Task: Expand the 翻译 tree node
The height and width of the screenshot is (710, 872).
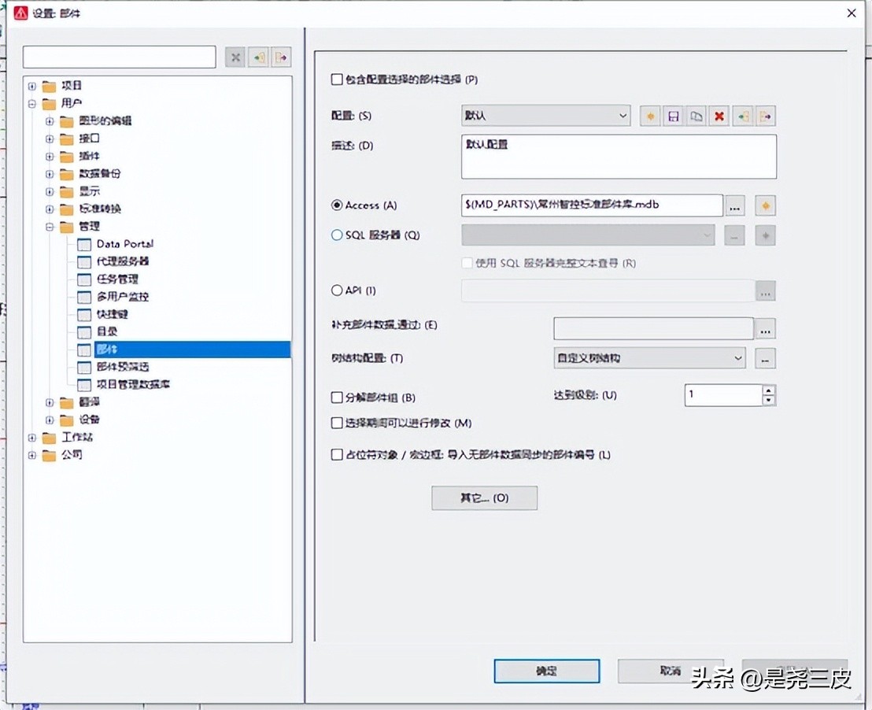Action: click(50, 403)
